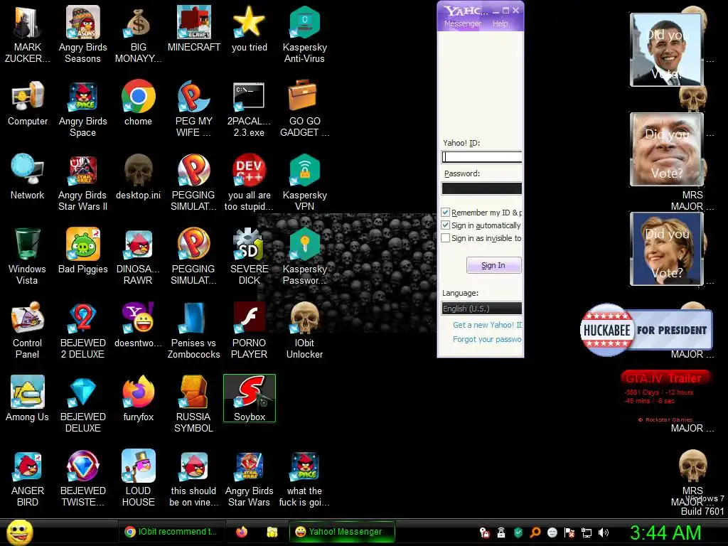
Task: Click the green shield tray icon
Action: (518, 532)
